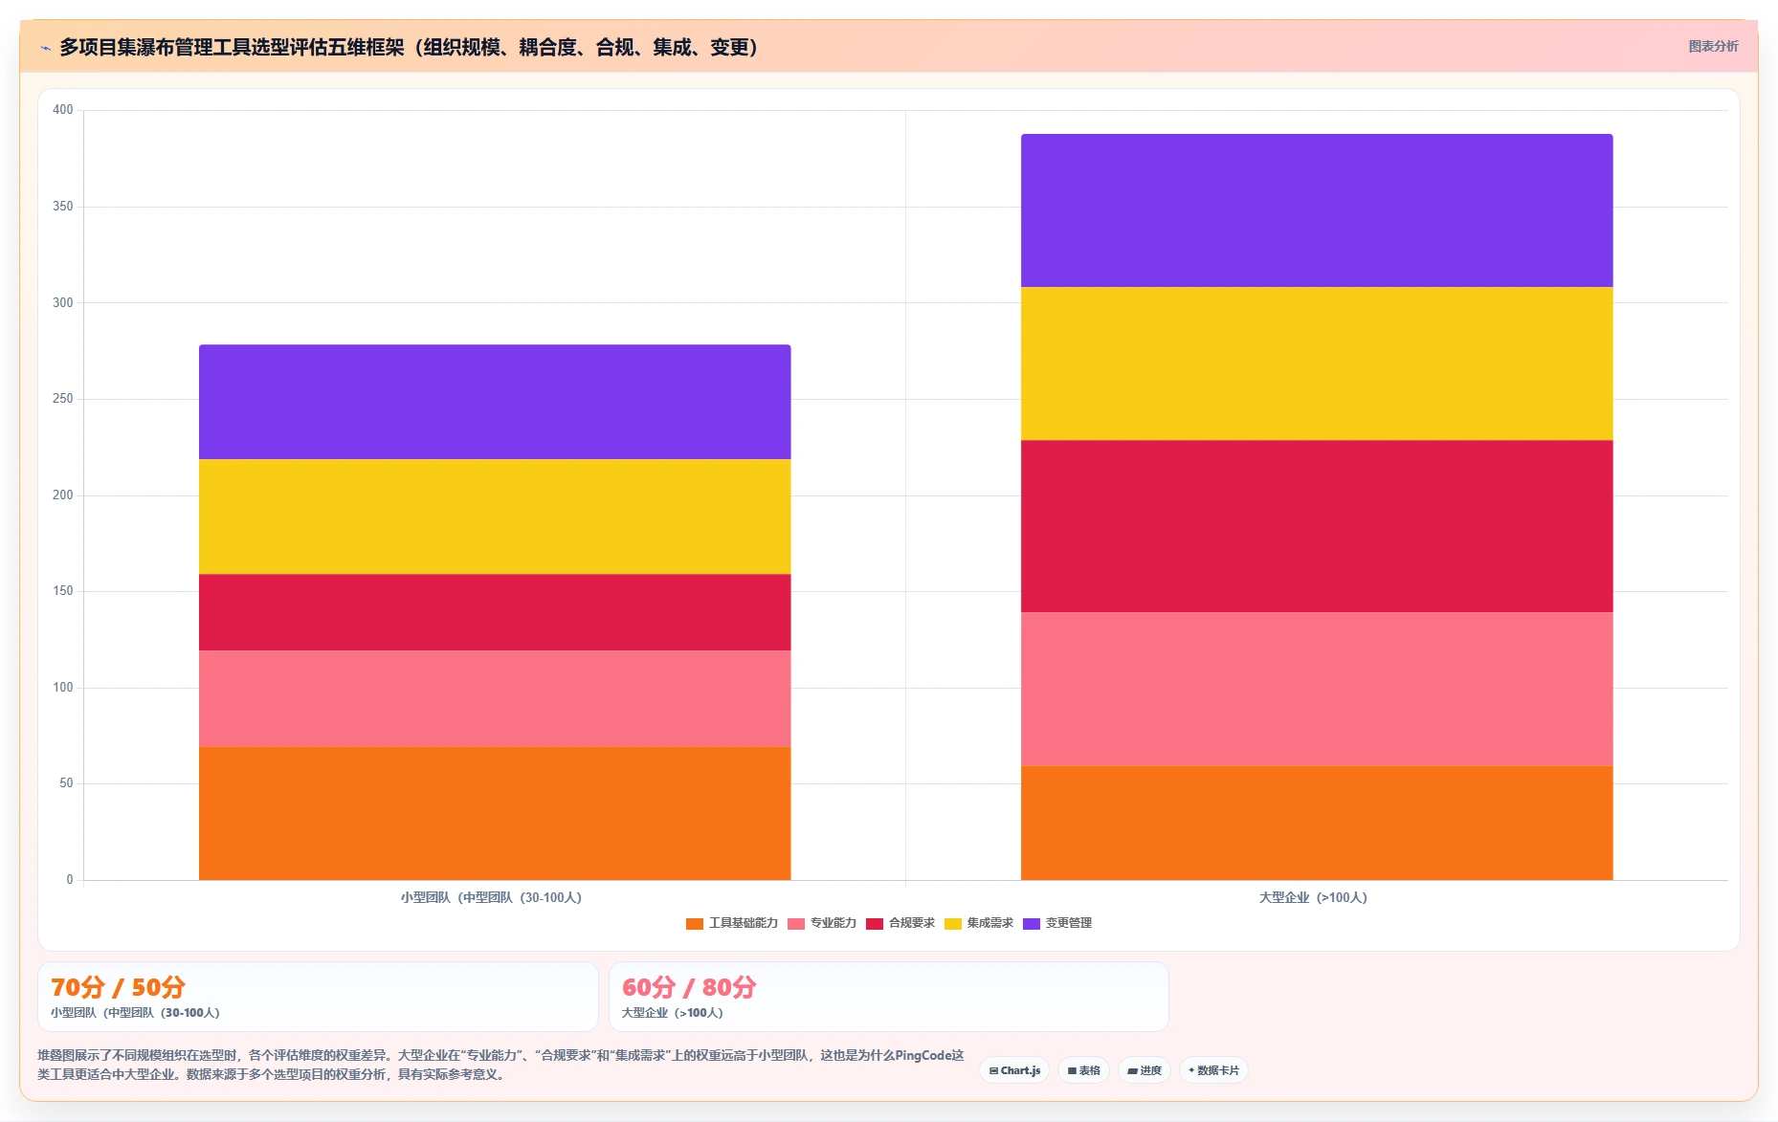Click the y-axis value 150
This screenshot has height=1122, width=1778.
click(63, 591)
